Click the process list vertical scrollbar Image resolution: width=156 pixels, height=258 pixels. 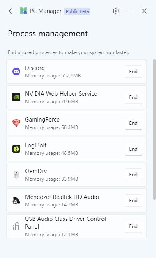tap(154, 130)
